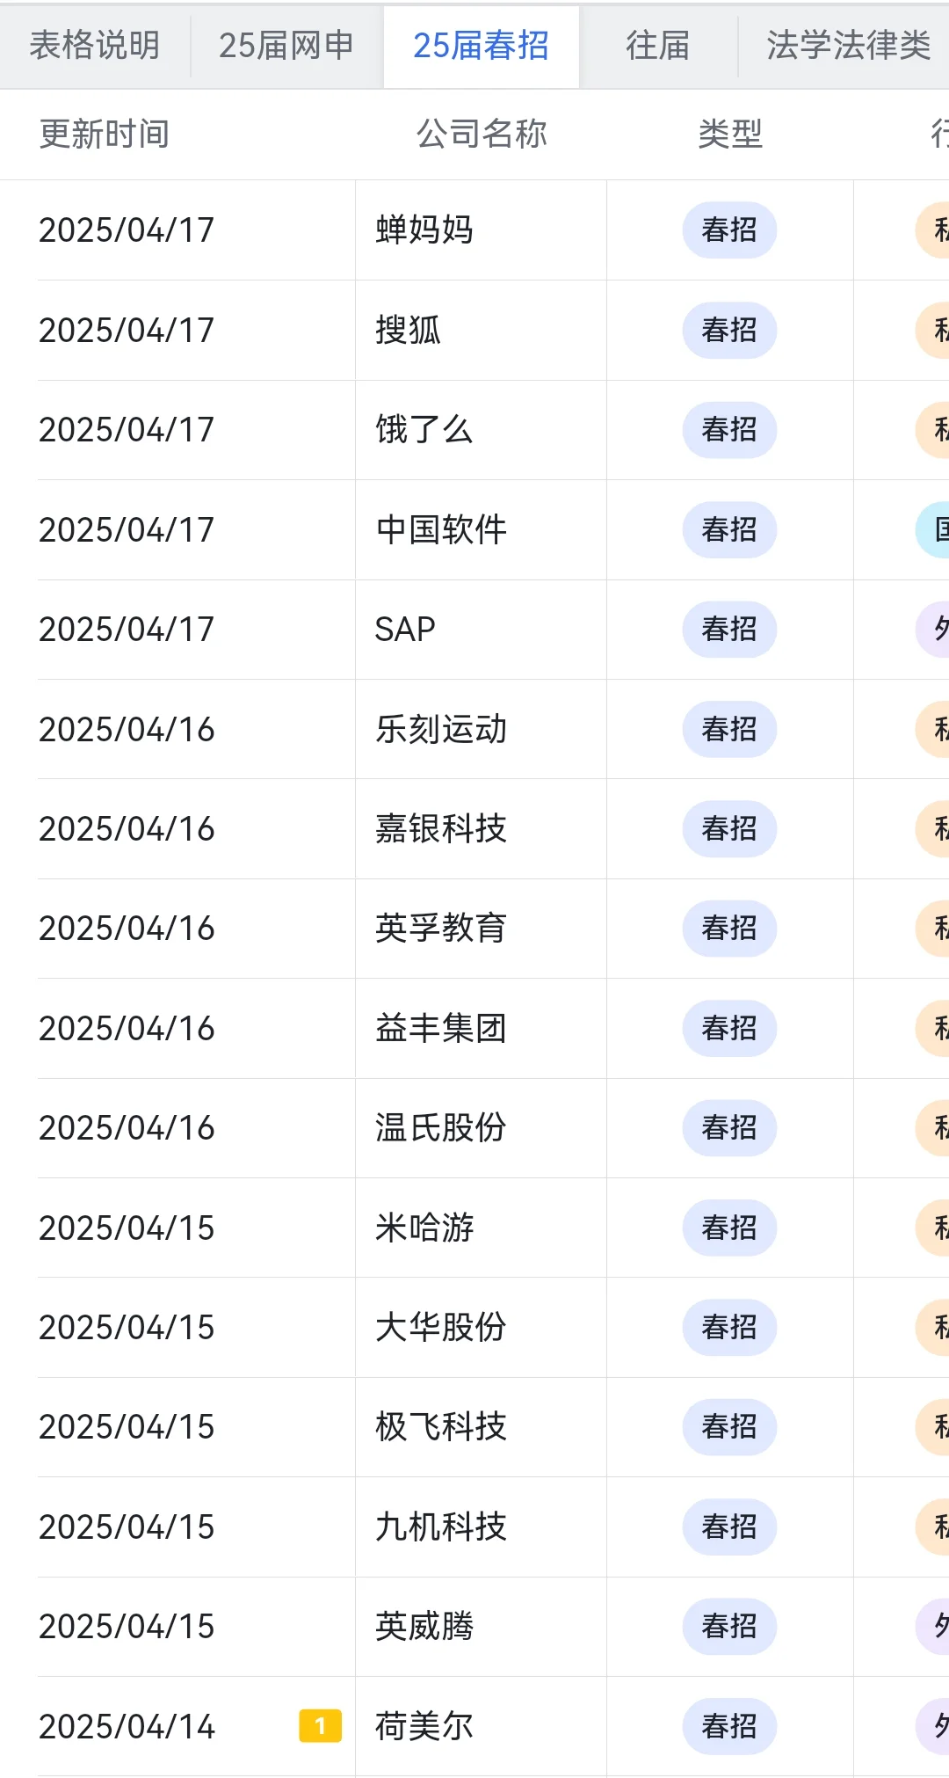
Task: Switch to the 法学法律类 tab
Action: point(848,46)
